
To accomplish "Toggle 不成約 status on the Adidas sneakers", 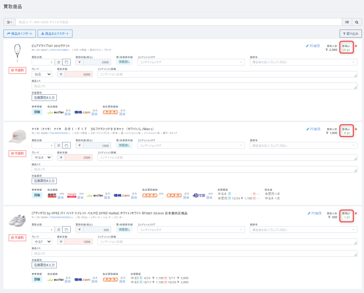I will [x=17, y=238].
